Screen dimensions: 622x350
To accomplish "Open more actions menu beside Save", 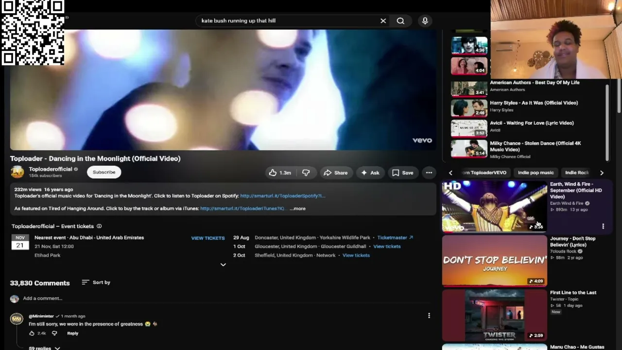I will 429,173.
